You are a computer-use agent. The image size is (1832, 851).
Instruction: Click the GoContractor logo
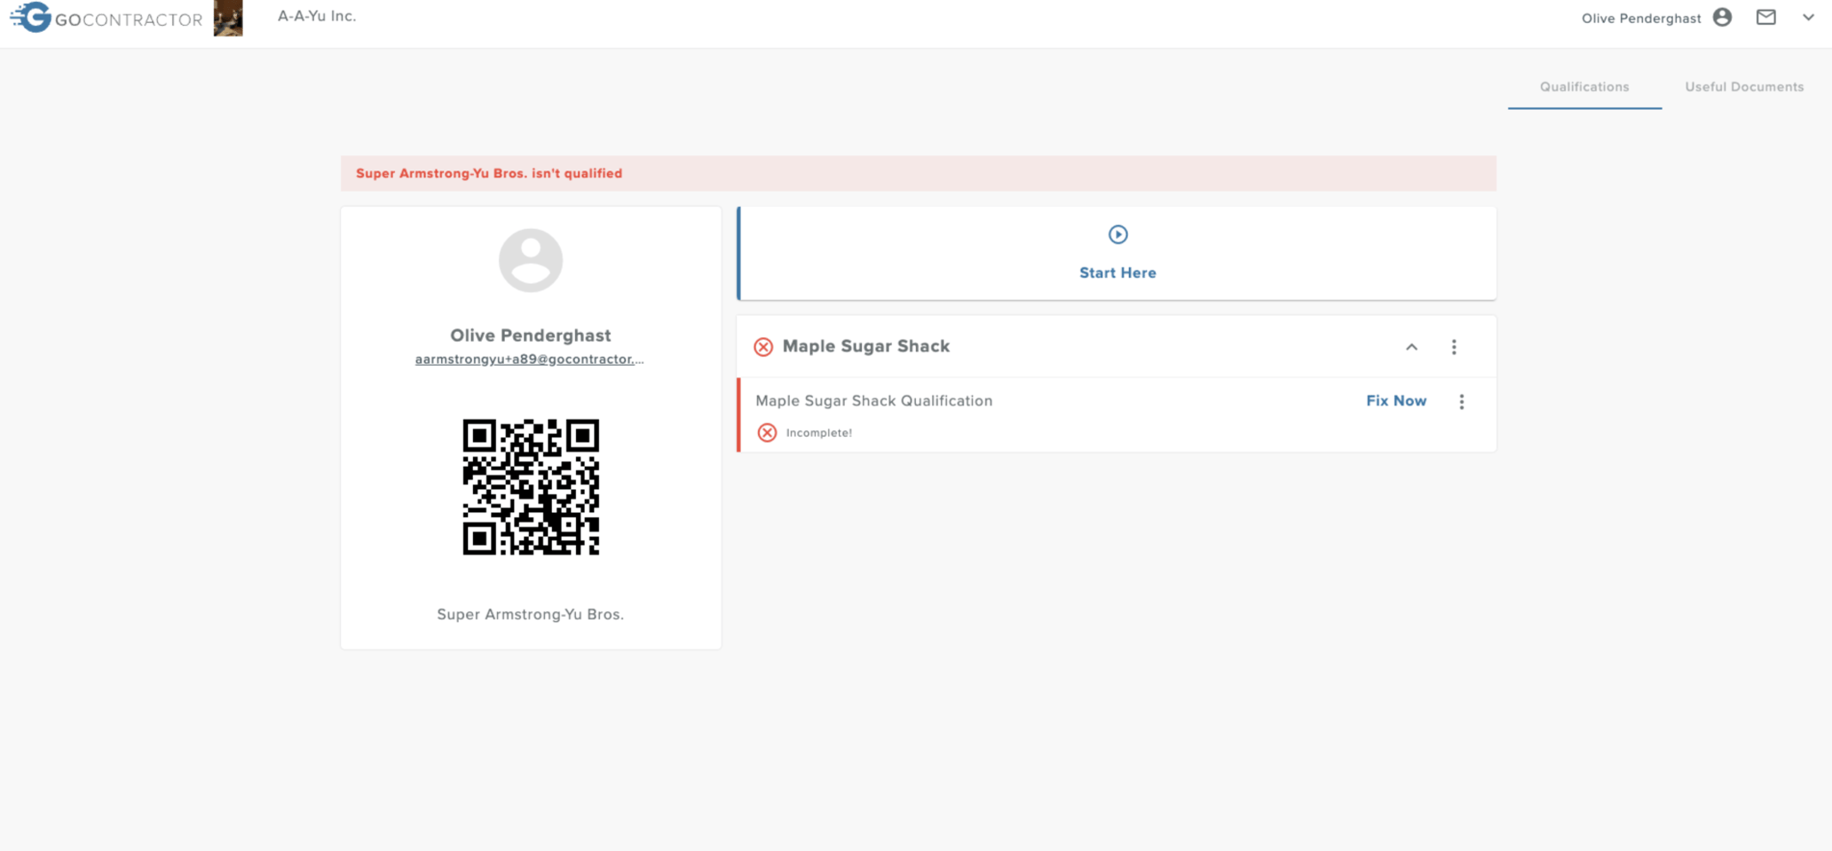tap(107, 18)
